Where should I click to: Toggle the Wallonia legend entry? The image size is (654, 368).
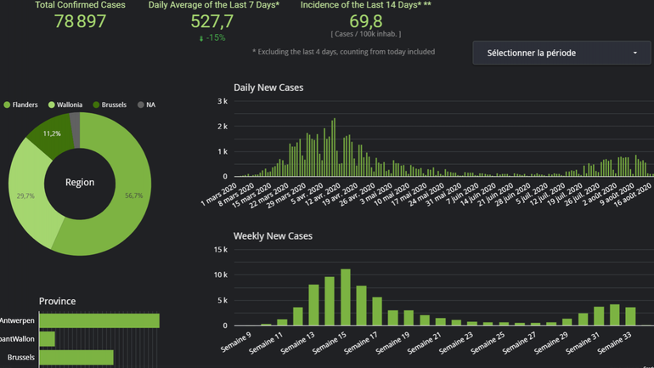point(65,105)
